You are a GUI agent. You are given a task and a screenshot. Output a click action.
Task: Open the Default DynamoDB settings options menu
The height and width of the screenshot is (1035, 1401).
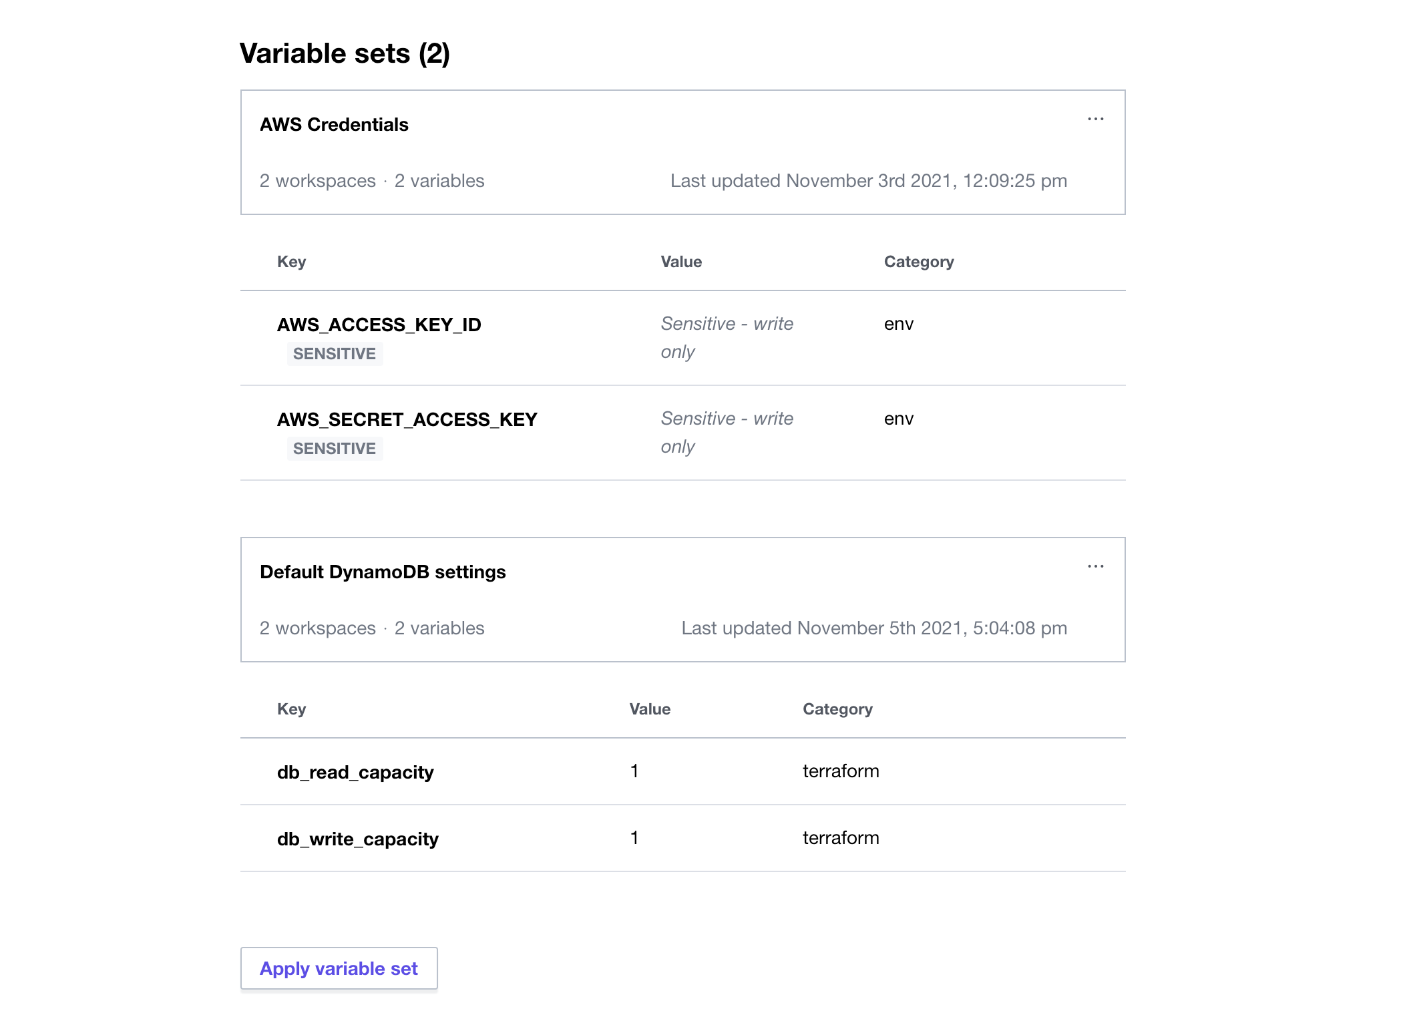(x=1095, y=566)
